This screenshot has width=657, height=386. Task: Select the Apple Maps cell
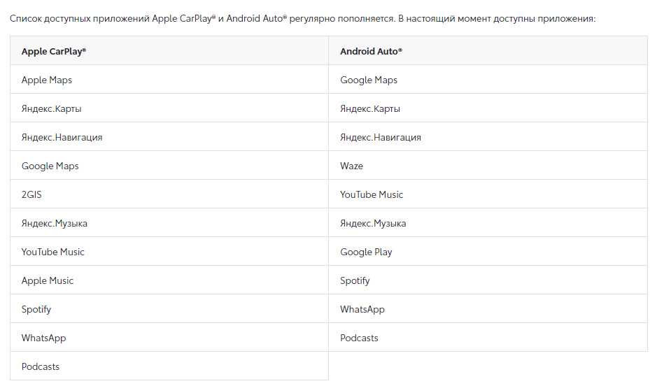[x=47, y=80]
